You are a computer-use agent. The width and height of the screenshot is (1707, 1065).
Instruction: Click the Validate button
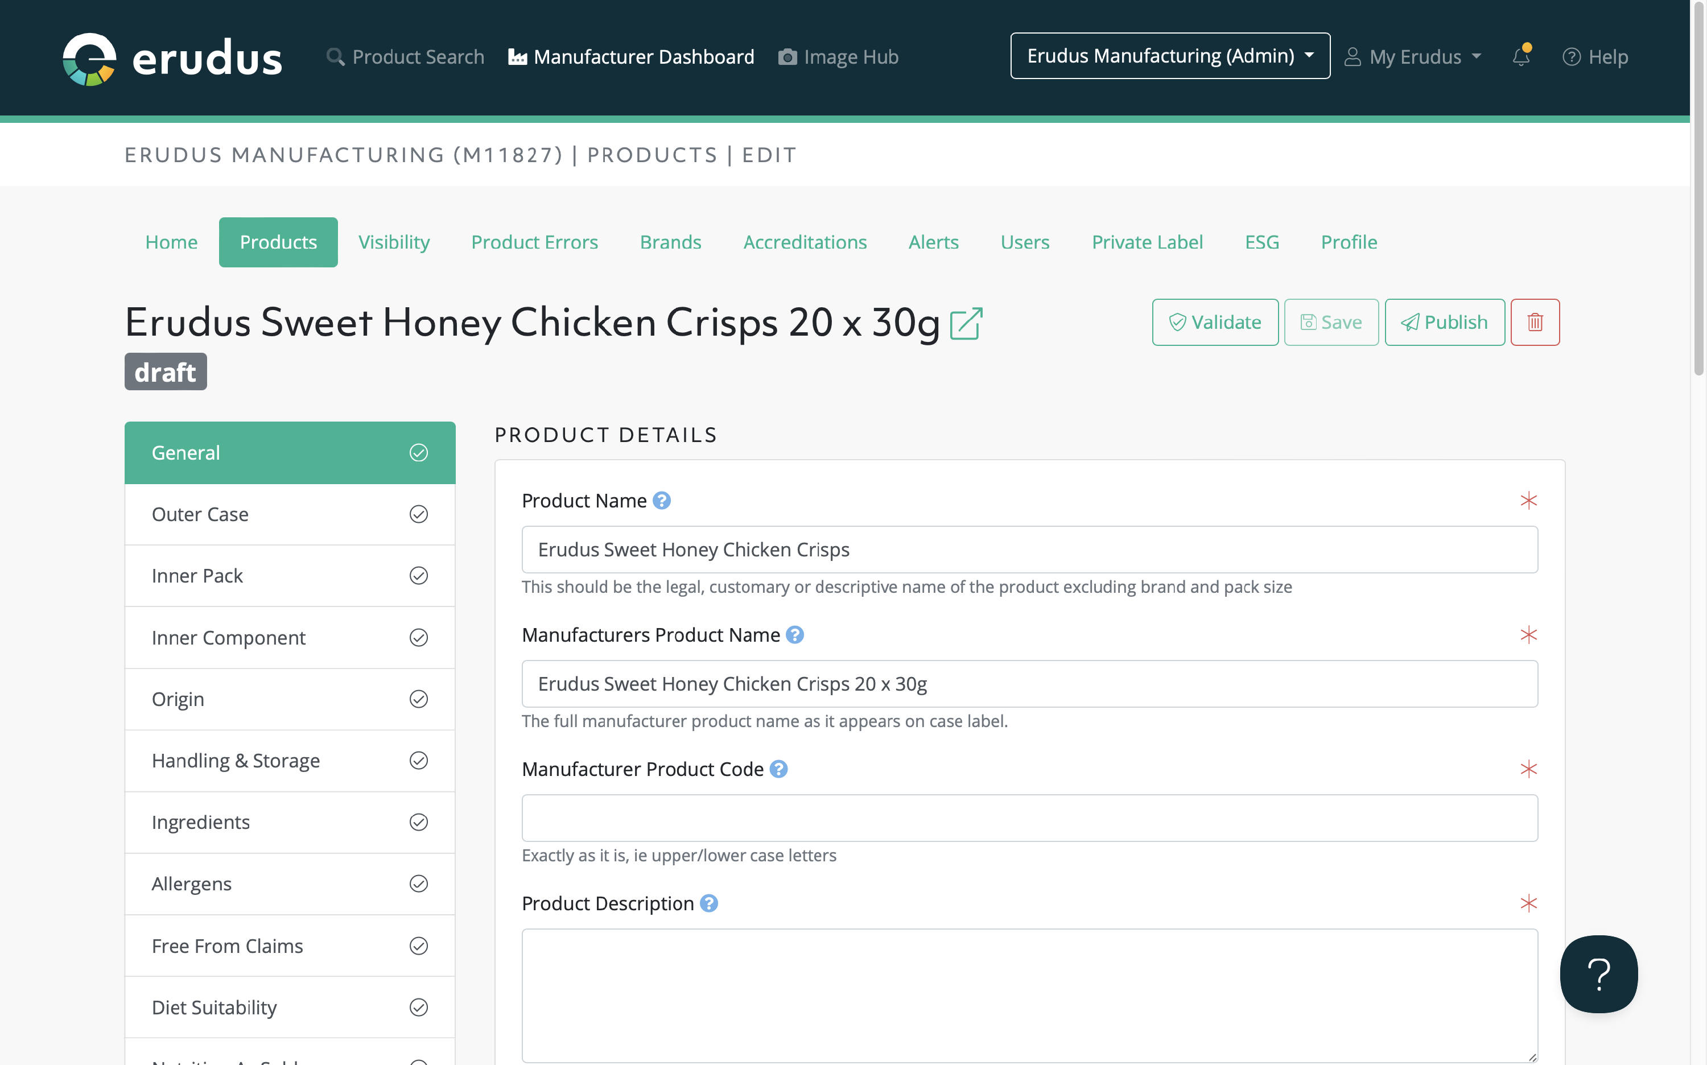click(1215, 323)
